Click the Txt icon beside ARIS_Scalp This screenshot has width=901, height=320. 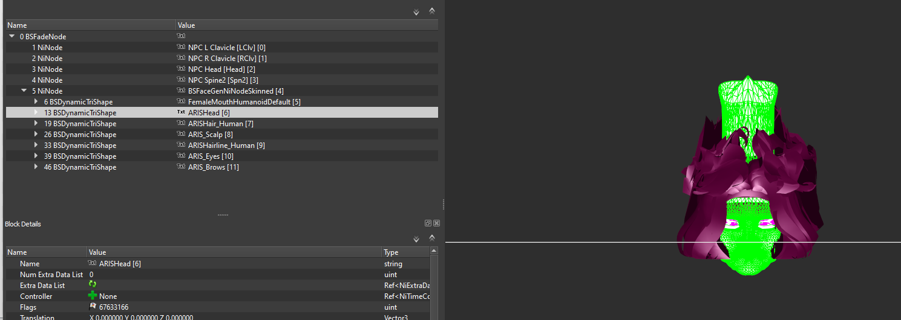(181, 134)
